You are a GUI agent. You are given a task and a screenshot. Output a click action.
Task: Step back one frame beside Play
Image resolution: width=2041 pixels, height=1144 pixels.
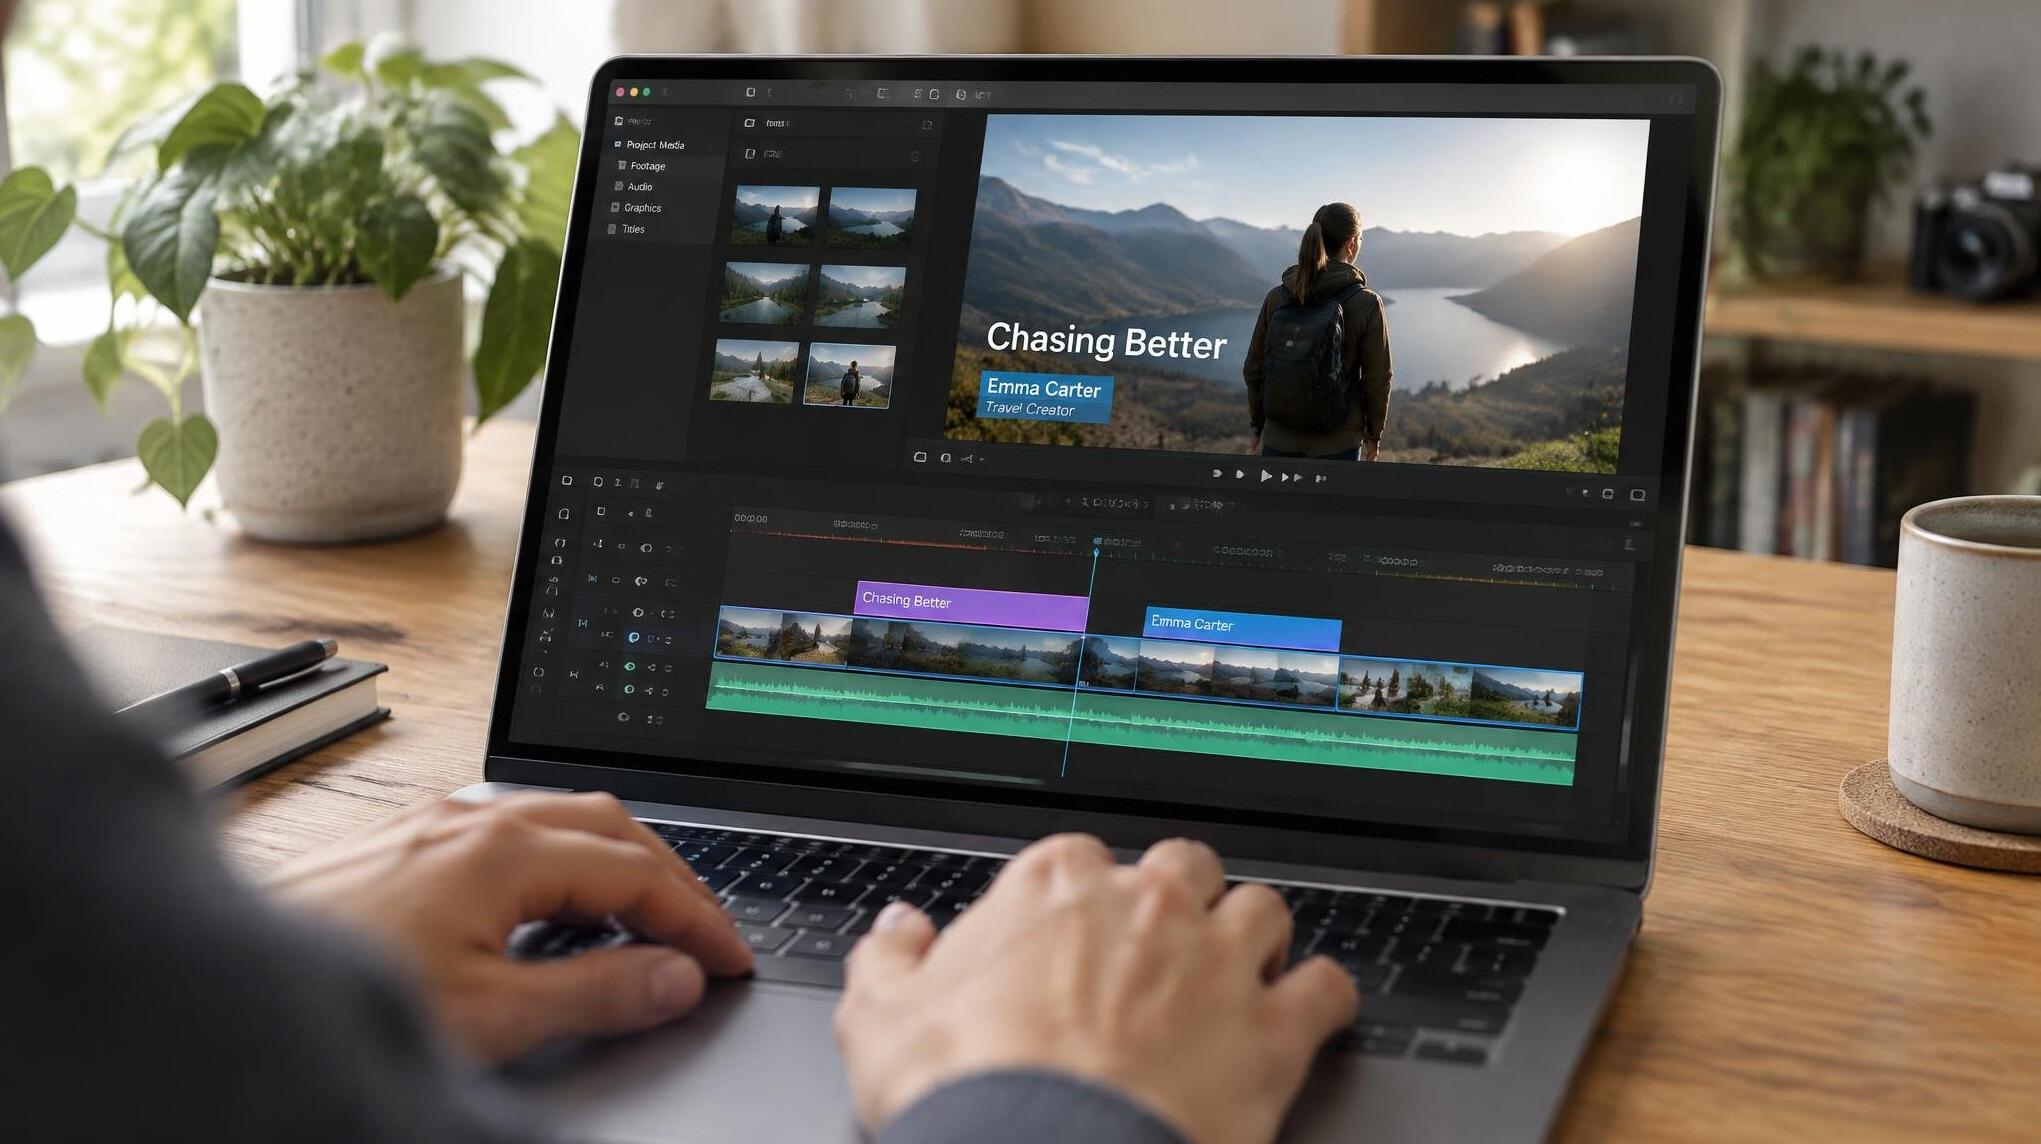[x=1240, y=475]
